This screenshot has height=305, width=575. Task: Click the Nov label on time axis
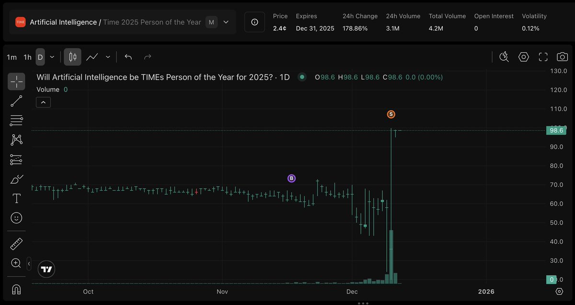[x=222, y=291]
